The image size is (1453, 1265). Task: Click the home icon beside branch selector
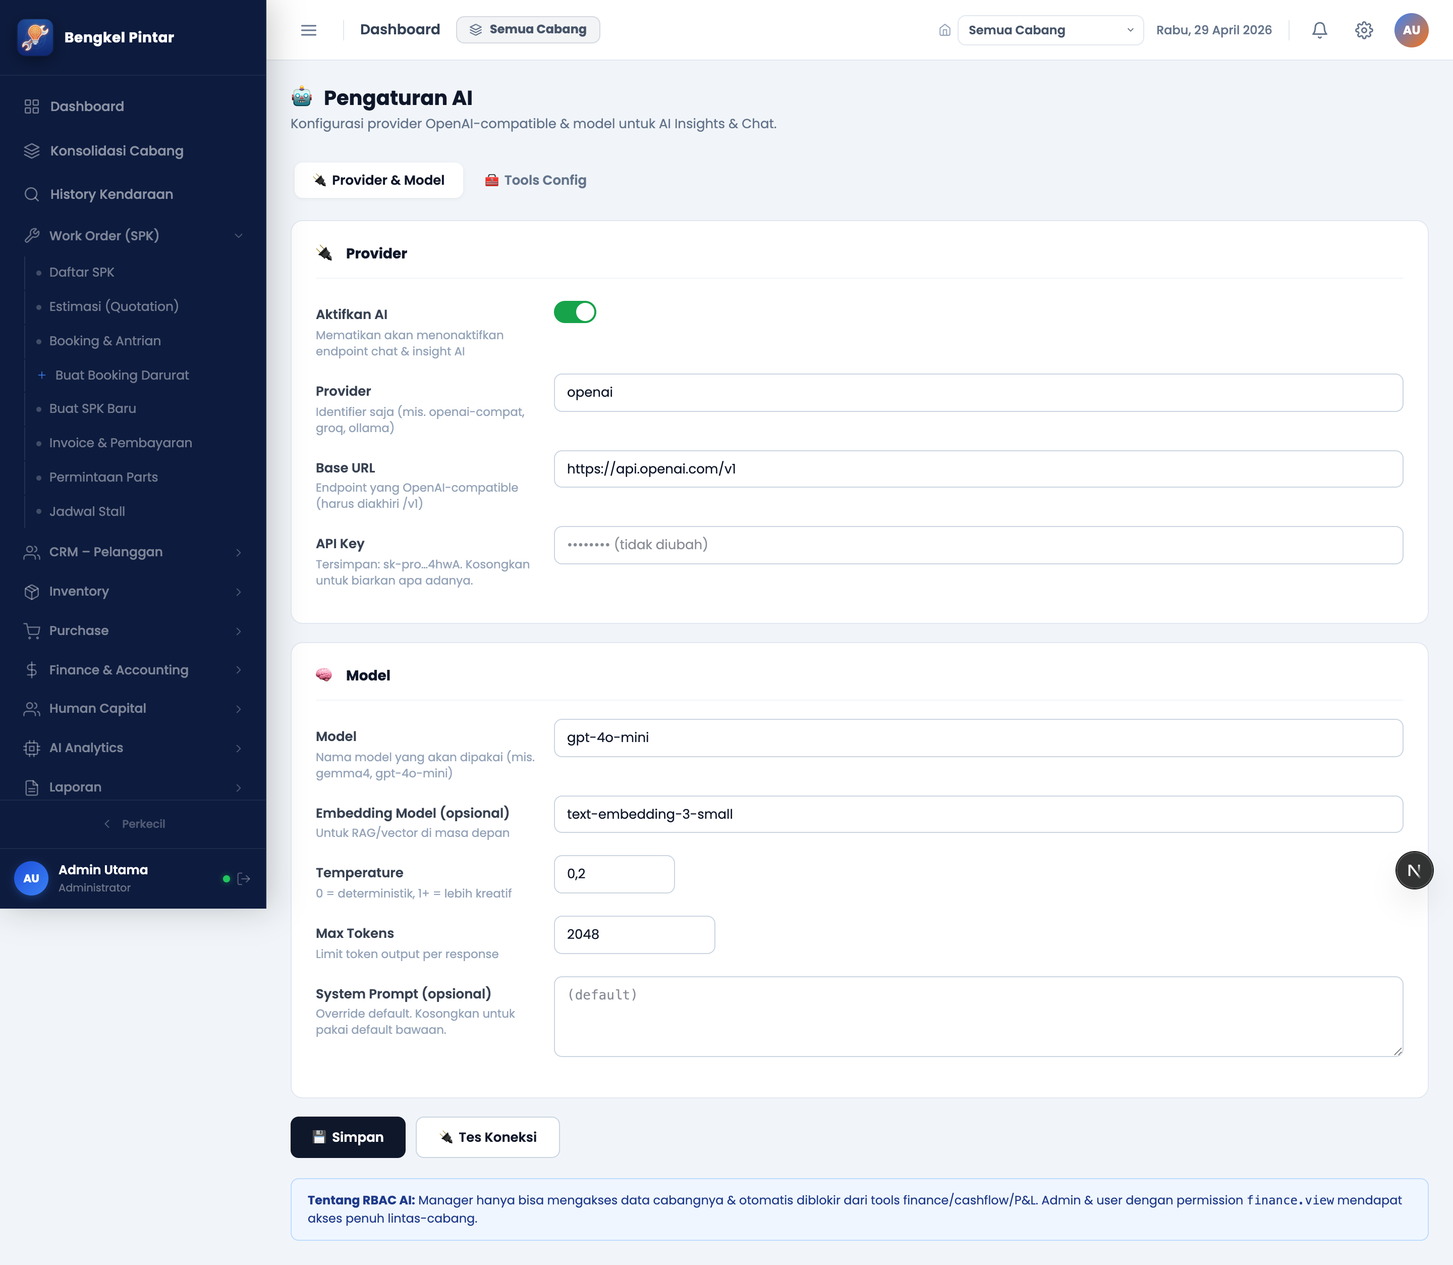(x=944, y=30)
